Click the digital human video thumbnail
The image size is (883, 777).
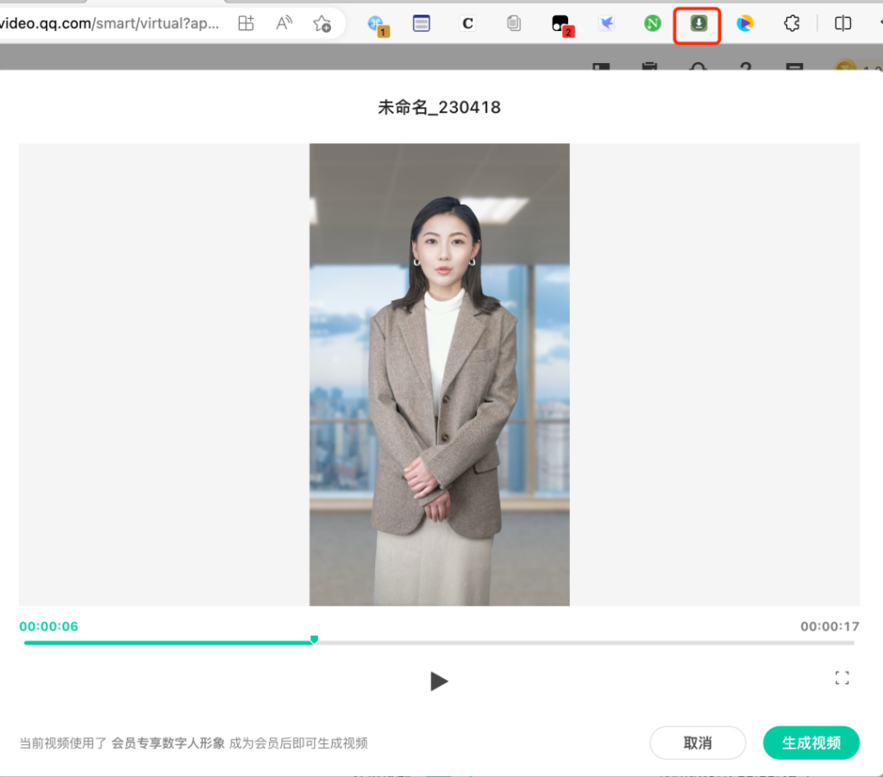[x=439, y=375]
